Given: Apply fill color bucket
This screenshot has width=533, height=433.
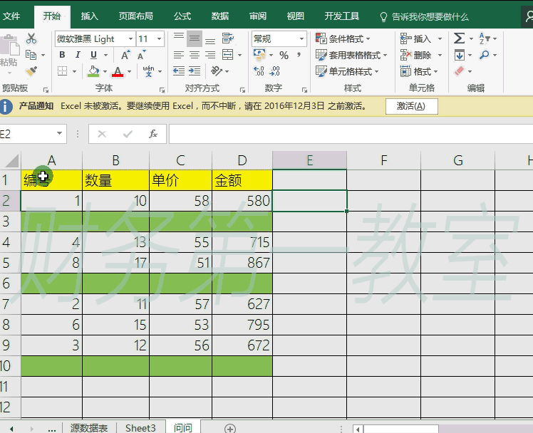Looking at the screenshot, I should tap(93, 71).
